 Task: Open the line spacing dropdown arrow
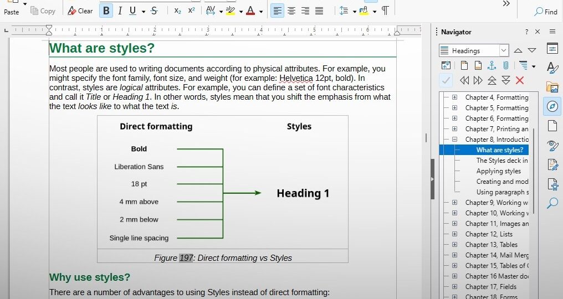tap(355, 12)
